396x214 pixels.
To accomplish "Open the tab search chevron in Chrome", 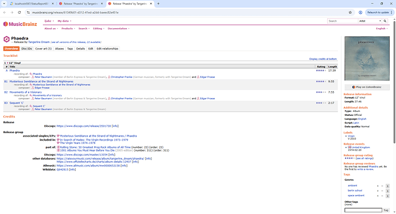I will click(4, 3).
